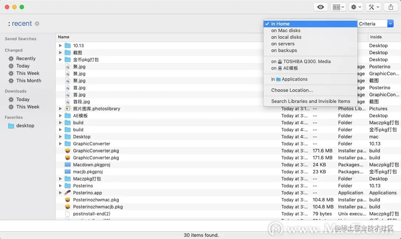This screenshot has height=239, width=401.
Task: Open desktop favorite in sidebar
Action: 25,126
